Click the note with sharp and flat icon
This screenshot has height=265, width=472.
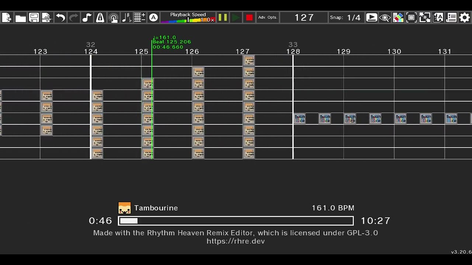coord(127,18)
